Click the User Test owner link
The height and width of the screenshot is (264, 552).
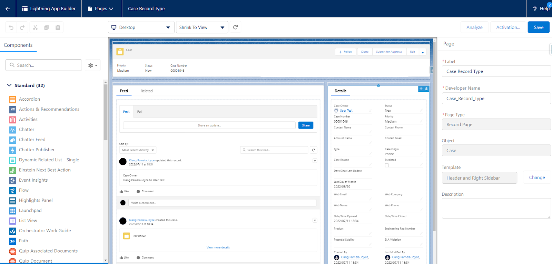(x=346, y=111)
